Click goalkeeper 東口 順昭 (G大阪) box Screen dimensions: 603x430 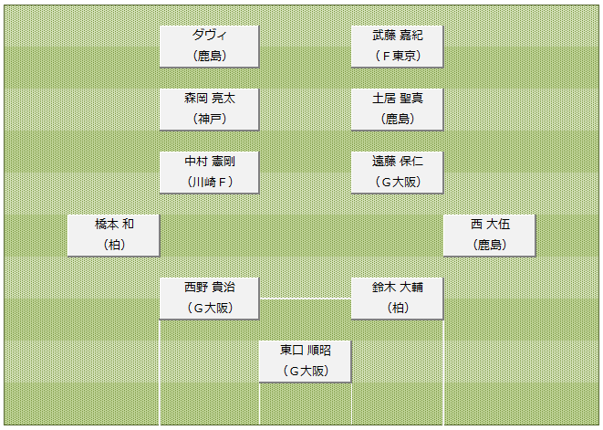305,362
